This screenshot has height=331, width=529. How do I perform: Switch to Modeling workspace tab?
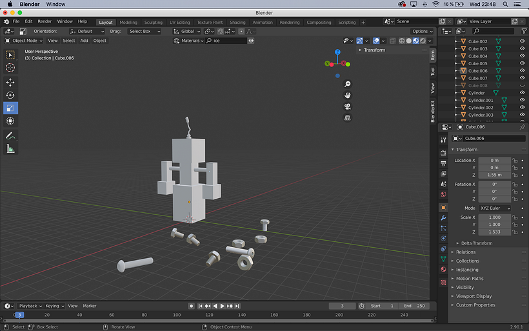click(x=128, y=23)
